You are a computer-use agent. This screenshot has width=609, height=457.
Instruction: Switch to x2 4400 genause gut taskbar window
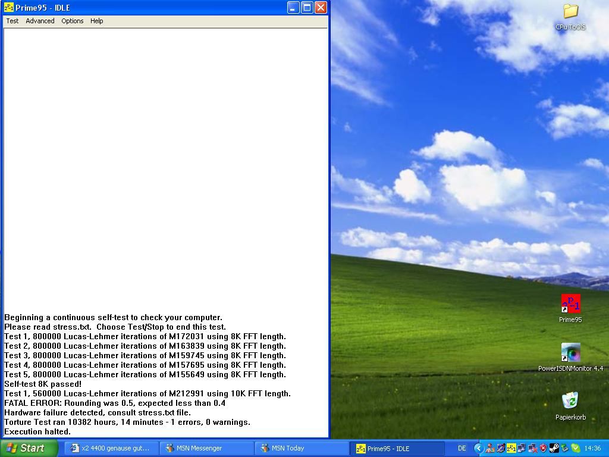click(111, 448)
